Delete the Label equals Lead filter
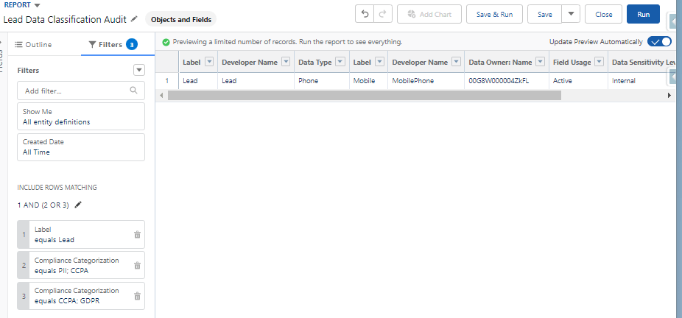The width and height of the screenshot is (682, 318). [137, 235]
